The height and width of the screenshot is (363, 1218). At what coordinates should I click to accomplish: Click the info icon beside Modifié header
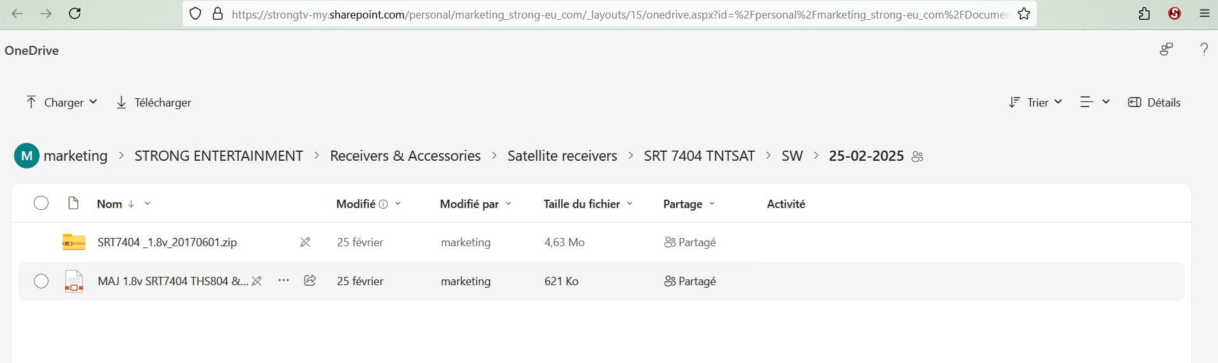pyautogui.click(x=383, y=204)
